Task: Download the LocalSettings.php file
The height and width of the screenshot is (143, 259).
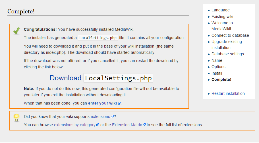Action: tap(101, 78)
